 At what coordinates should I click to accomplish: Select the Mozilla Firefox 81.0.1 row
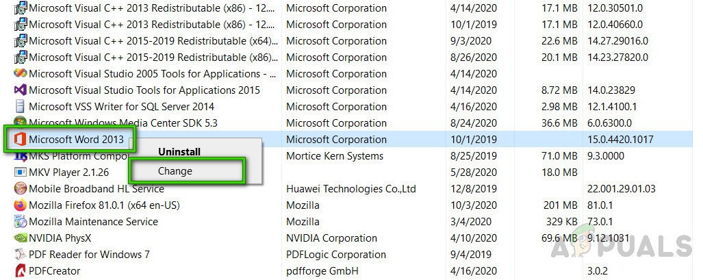tap(103, 205)
